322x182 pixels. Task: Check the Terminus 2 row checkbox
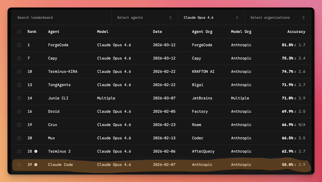19,151
